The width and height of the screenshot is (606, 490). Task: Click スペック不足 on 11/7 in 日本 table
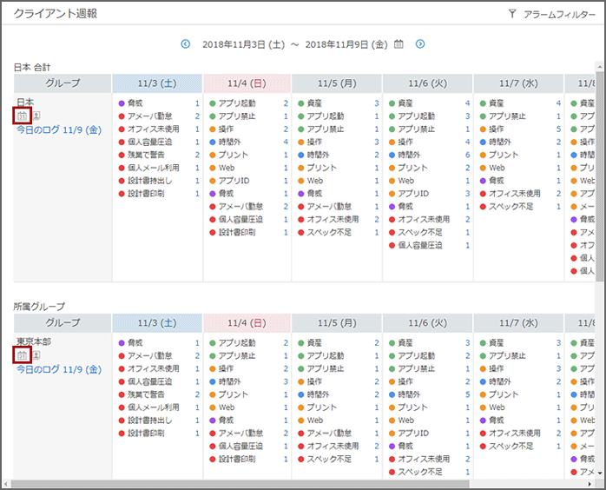click(x=510, y=207)
